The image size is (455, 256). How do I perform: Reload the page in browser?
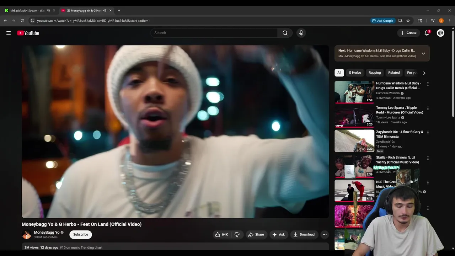[22, 21]
